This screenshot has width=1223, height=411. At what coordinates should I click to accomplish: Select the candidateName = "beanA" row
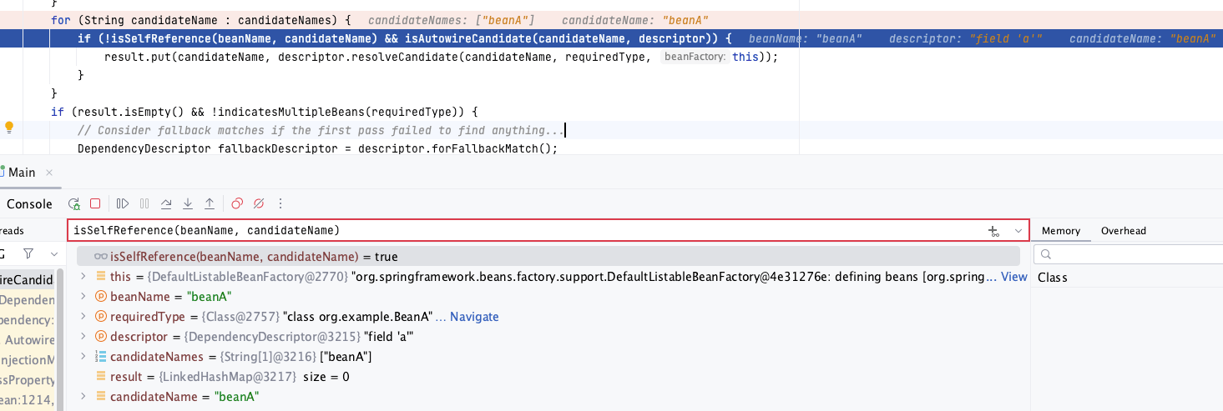(548, 397)
